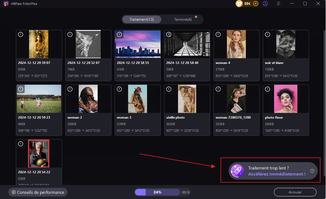This screenshot has height=199, width=326.
Task: Click the info icon on vieille photo card
Action: [x=169, y=89]
